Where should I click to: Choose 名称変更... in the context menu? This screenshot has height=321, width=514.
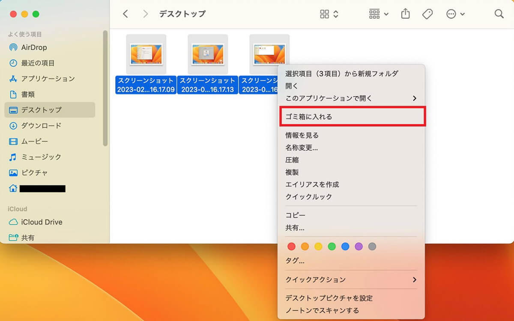[351, 147]
